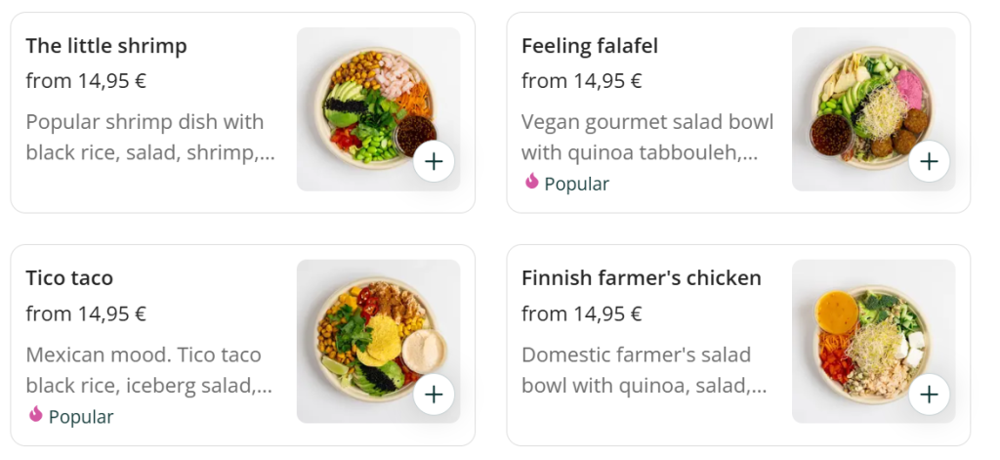
Task: Click flame icon under Tico taco
Action: pyautogui.click(x=36, y=415)
